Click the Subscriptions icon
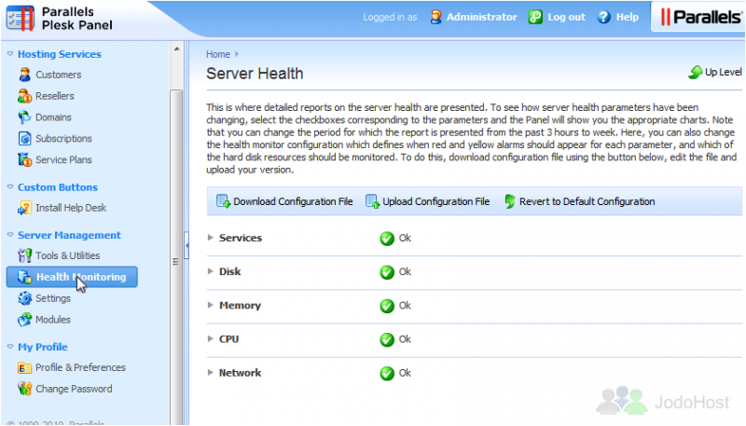This screenshot has width=746, height=426. coord(25,139)
